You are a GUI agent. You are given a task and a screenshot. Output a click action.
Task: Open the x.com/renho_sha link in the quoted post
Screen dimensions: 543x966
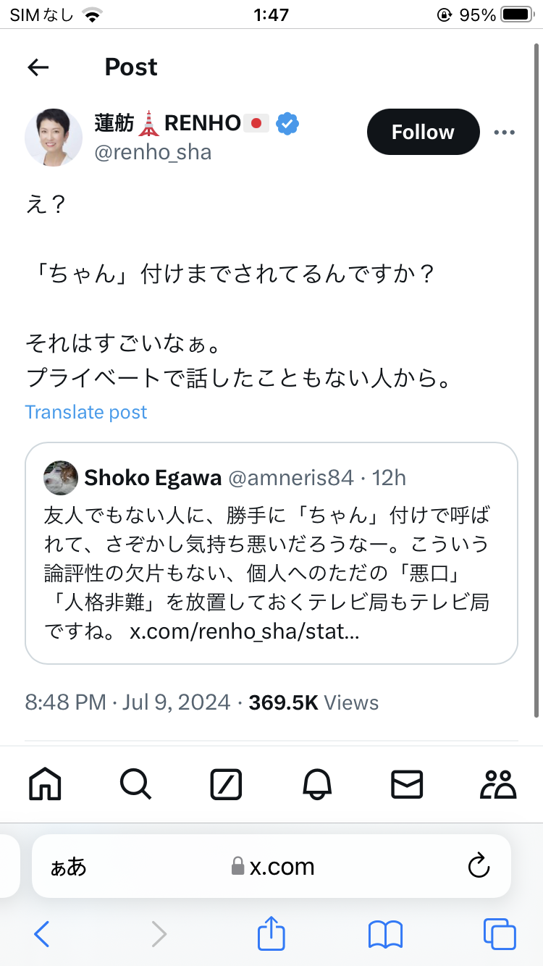[x=244, y=631]
